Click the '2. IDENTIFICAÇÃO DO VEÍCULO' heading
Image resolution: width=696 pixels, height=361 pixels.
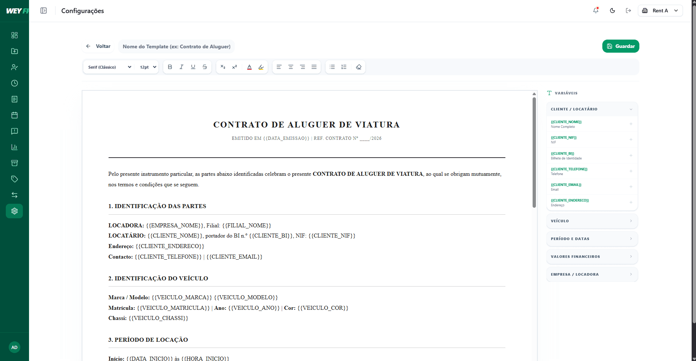tap(158, 278)
